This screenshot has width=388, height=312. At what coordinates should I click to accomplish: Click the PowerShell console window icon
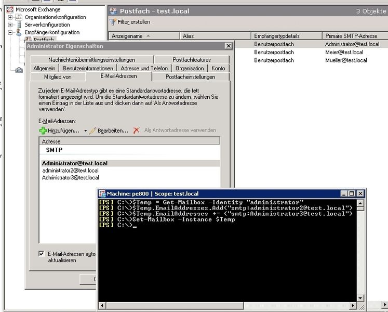(102, 193)
